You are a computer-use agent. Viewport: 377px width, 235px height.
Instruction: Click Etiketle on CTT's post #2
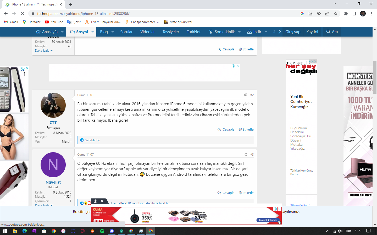(246, 130)
